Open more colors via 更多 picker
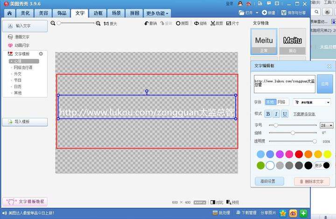The image size is (336, 219). click(x=322, y=165)
